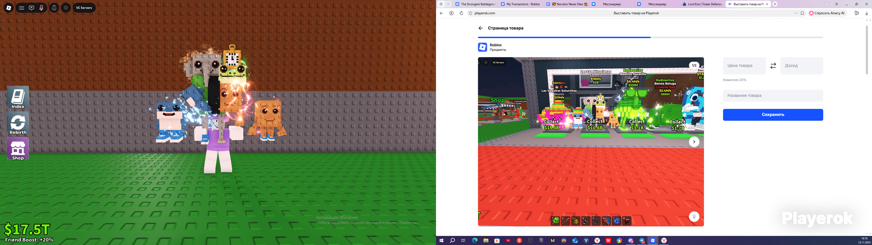Close the Выставить товар на Playerok tab
The height and width of the screenshot is (245, 872).
[x=767, y=4]
